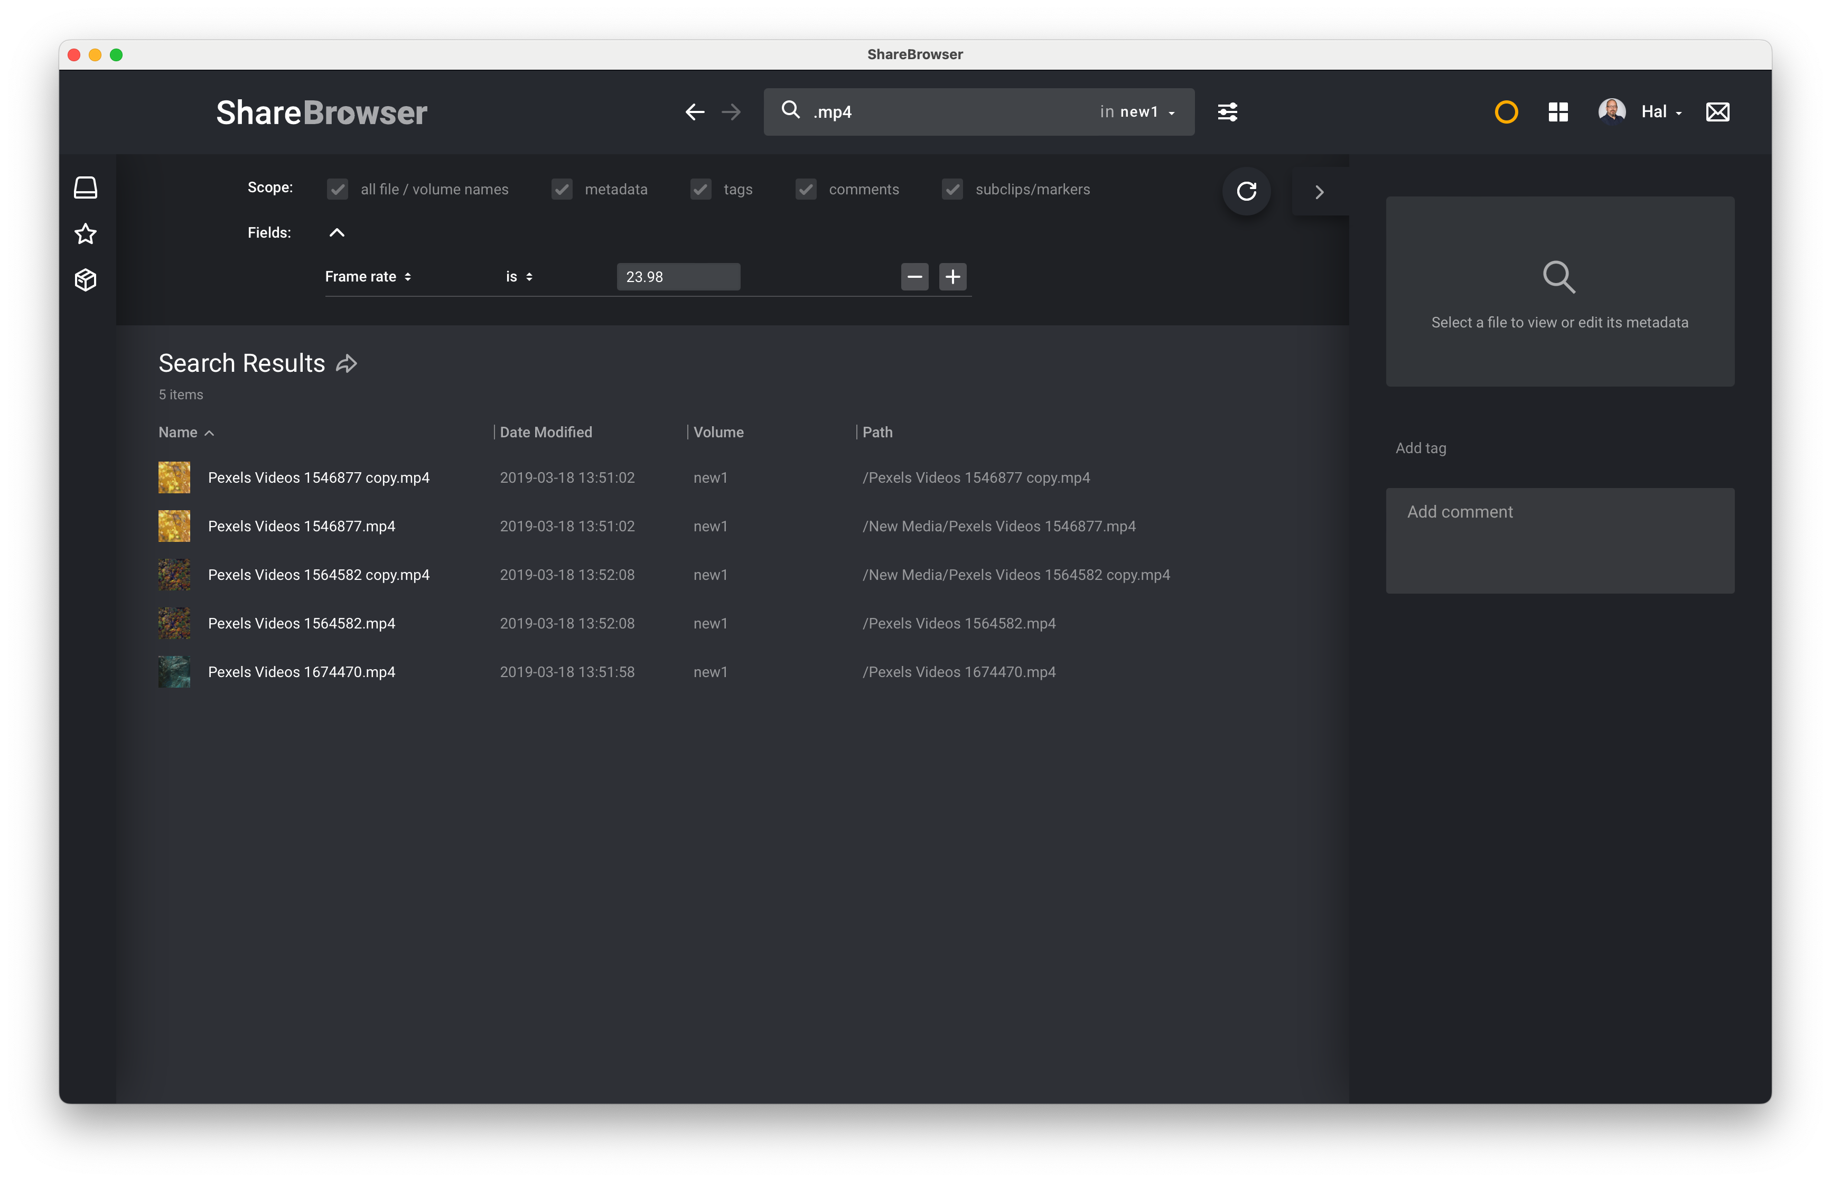Click path /New Media/Pexels Videos 1564582 copy.mp4

[x=1016, y=575]
